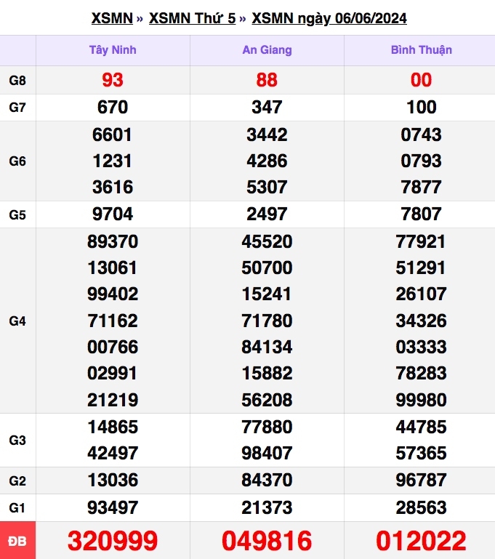Click G4 number 71162

tap(113, 321)
